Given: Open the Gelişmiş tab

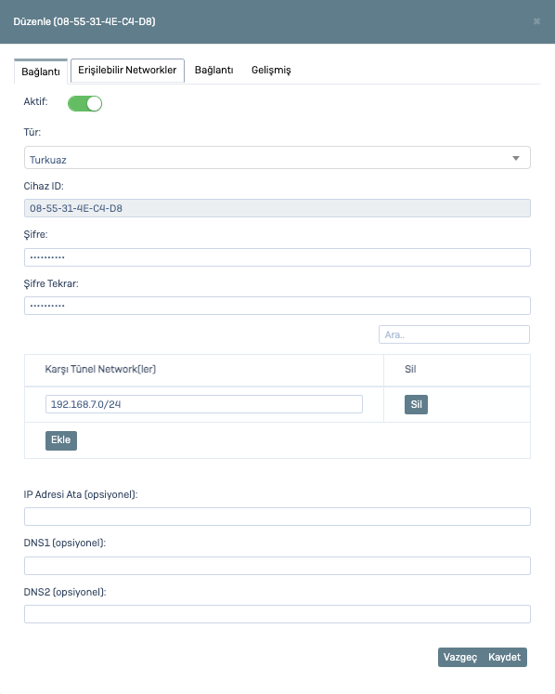Looking at the screenshot, I should pos(271,71).
